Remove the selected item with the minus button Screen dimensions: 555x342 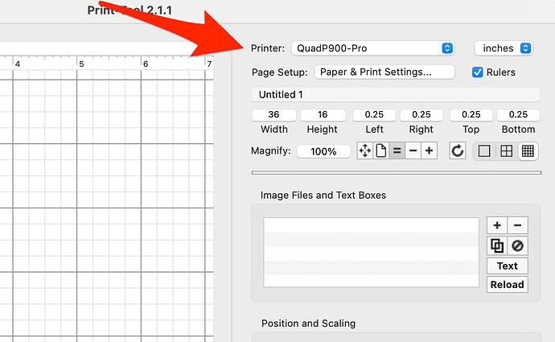[518, 226]
